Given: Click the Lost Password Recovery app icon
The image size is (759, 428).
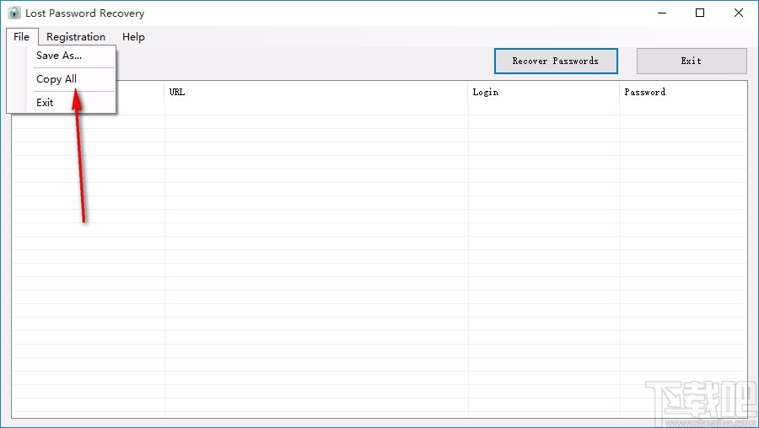Looking at the screenshot, I should (14, 13).
